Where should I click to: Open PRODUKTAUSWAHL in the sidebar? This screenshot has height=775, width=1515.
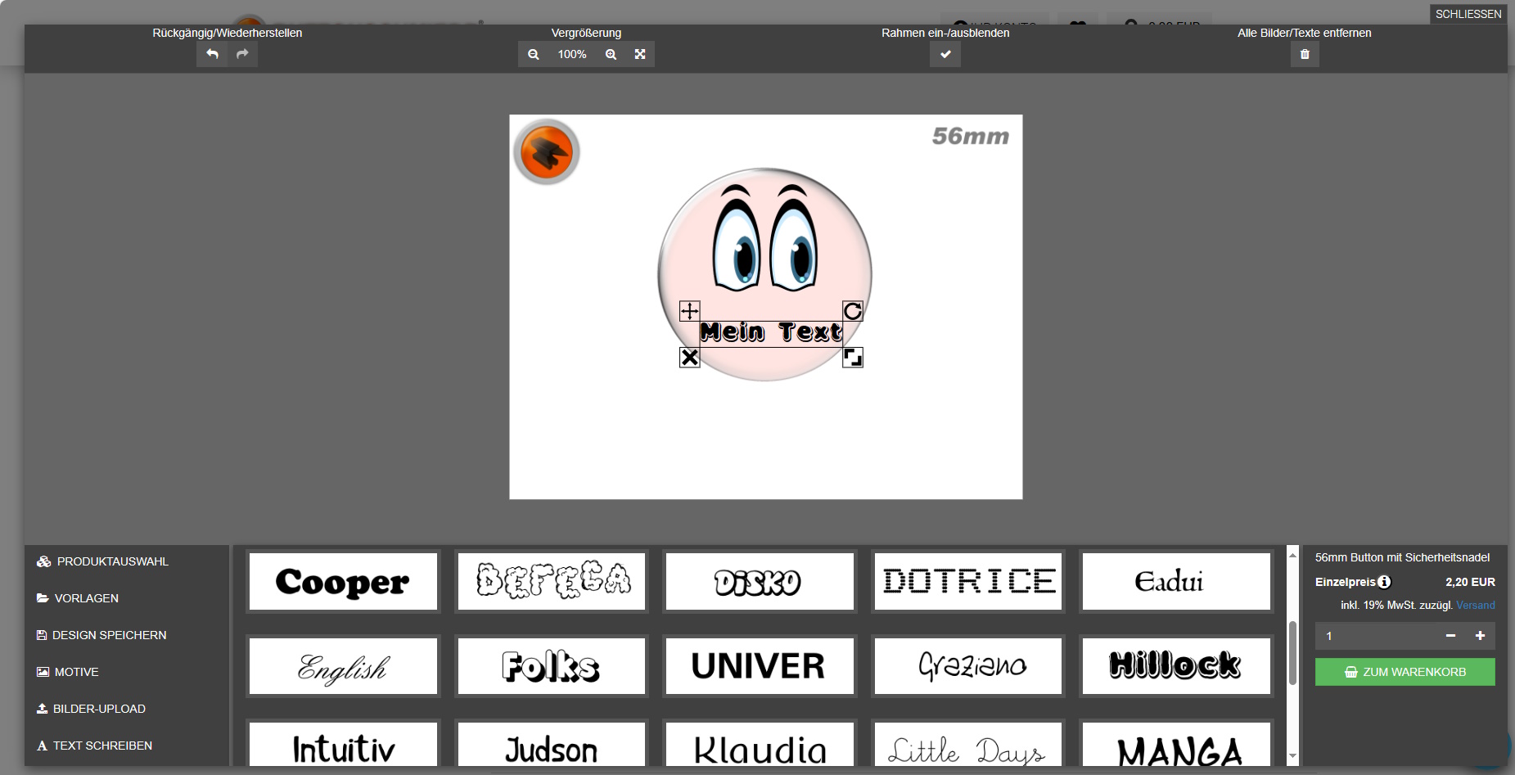pos(102,561)
